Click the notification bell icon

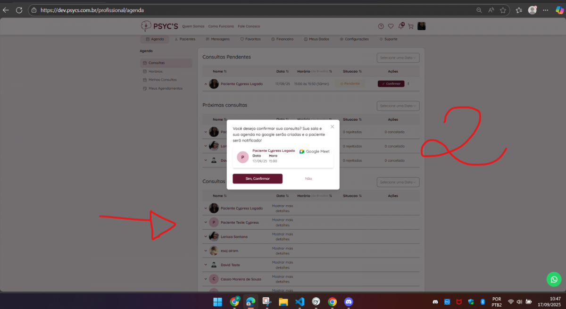(400, 26)
